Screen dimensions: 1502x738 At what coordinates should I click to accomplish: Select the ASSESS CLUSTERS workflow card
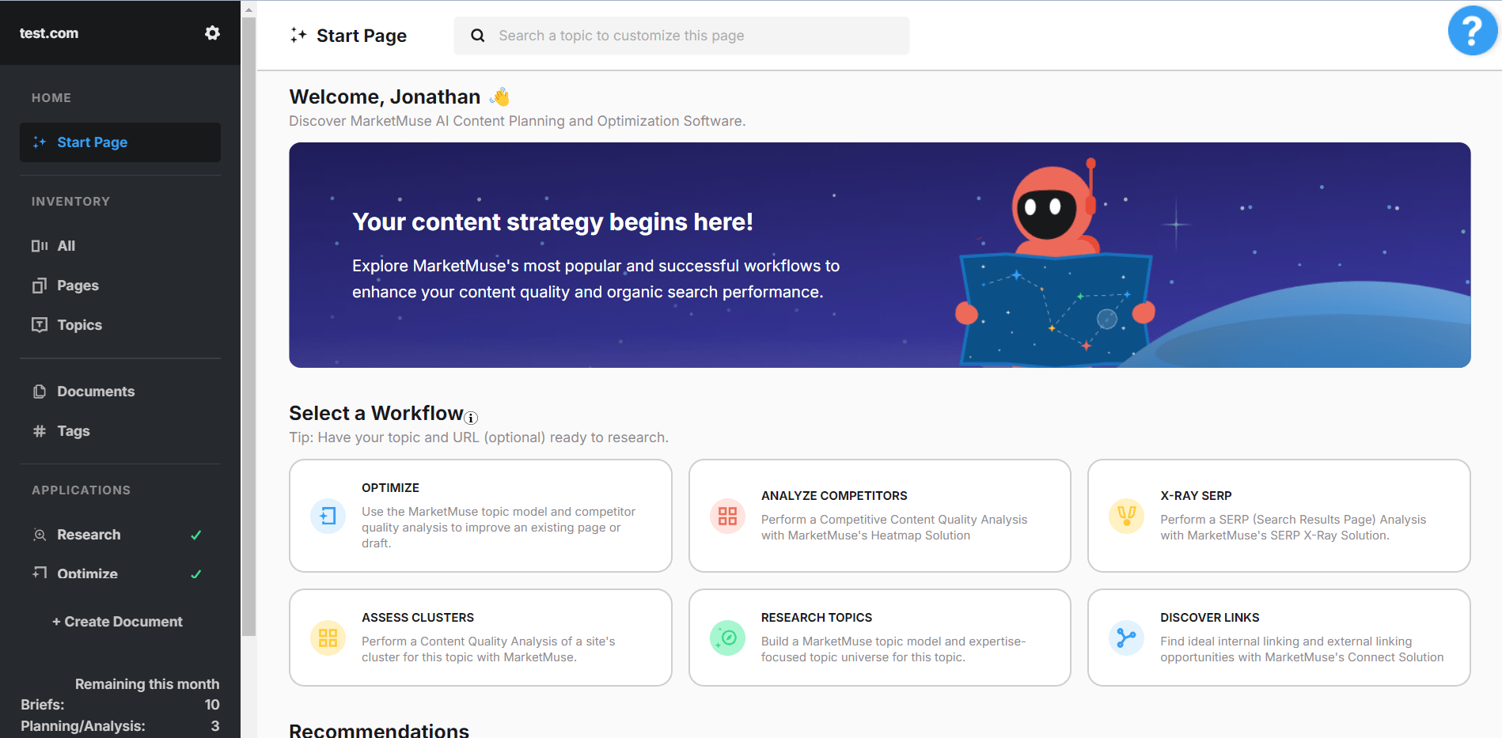(480, 638)
